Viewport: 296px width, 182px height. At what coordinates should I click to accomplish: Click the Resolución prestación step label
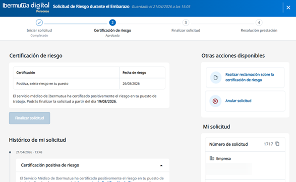point(259,30)
